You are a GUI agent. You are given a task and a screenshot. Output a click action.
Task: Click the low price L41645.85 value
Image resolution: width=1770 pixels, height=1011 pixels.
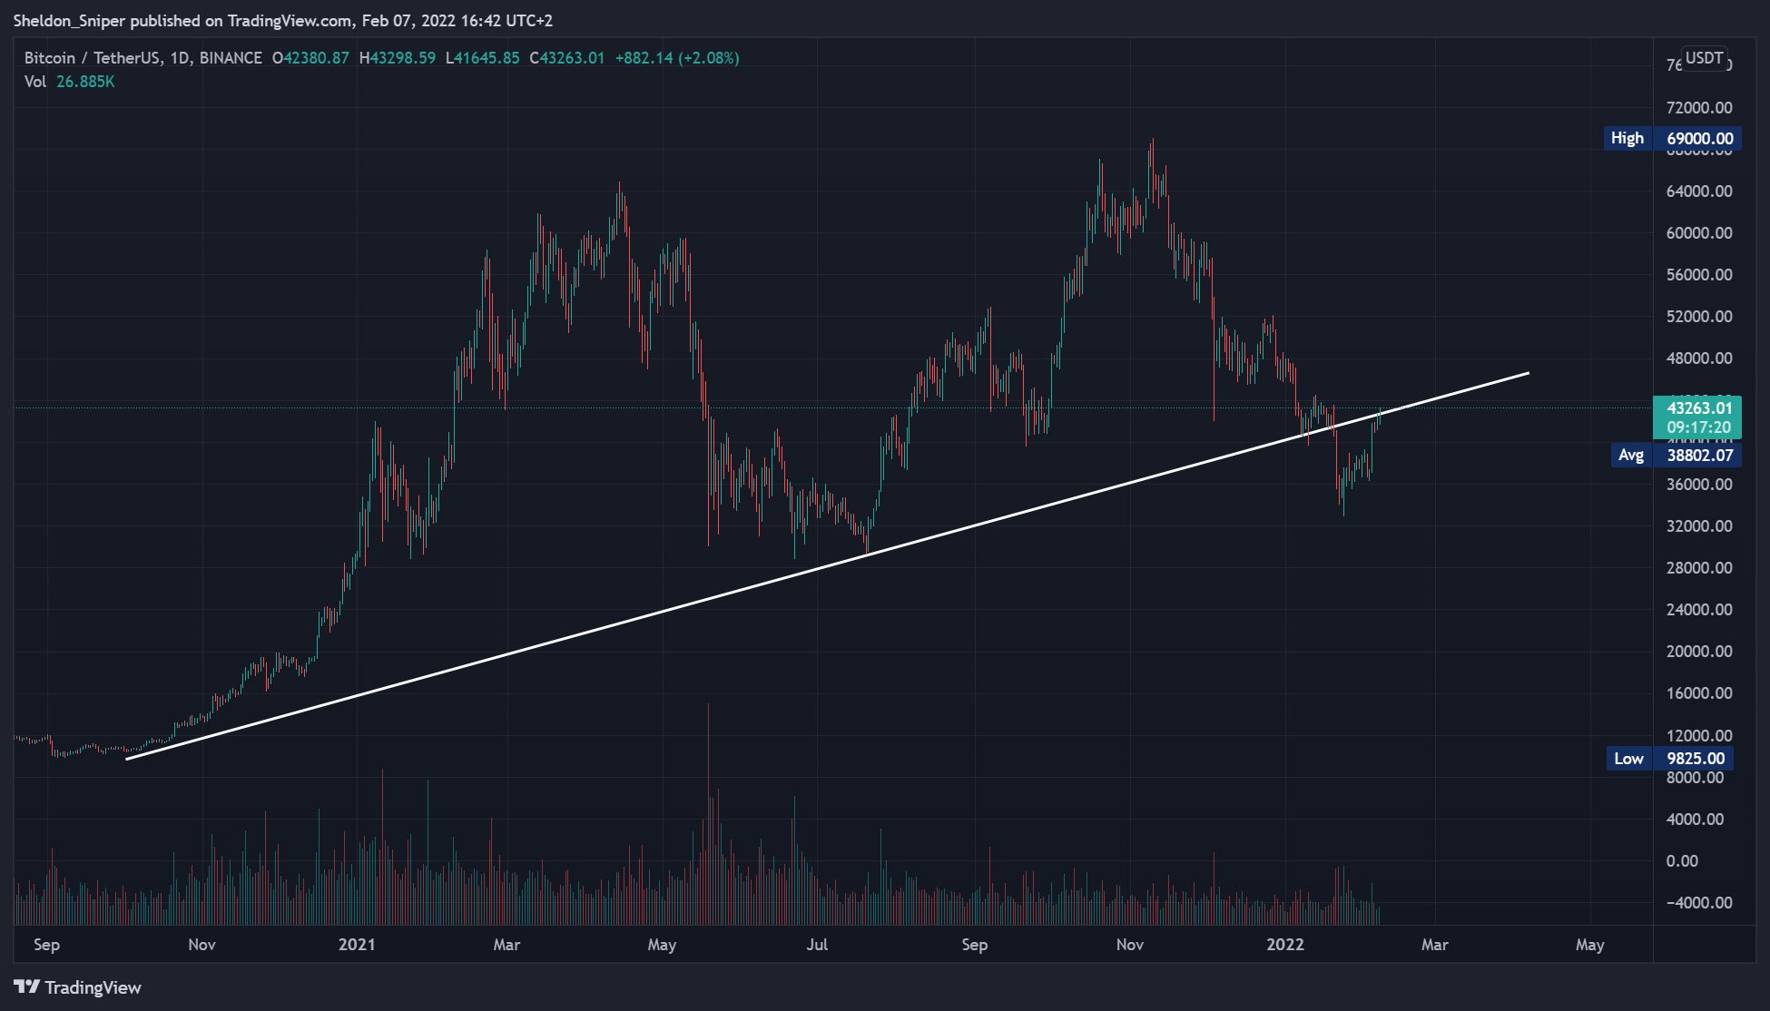click(x=482, y=58)
